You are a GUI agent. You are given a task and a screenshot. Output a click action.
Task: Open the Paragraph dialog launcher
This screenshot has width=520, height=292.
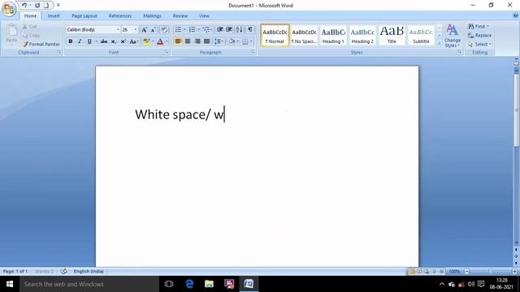click(253, 52)
